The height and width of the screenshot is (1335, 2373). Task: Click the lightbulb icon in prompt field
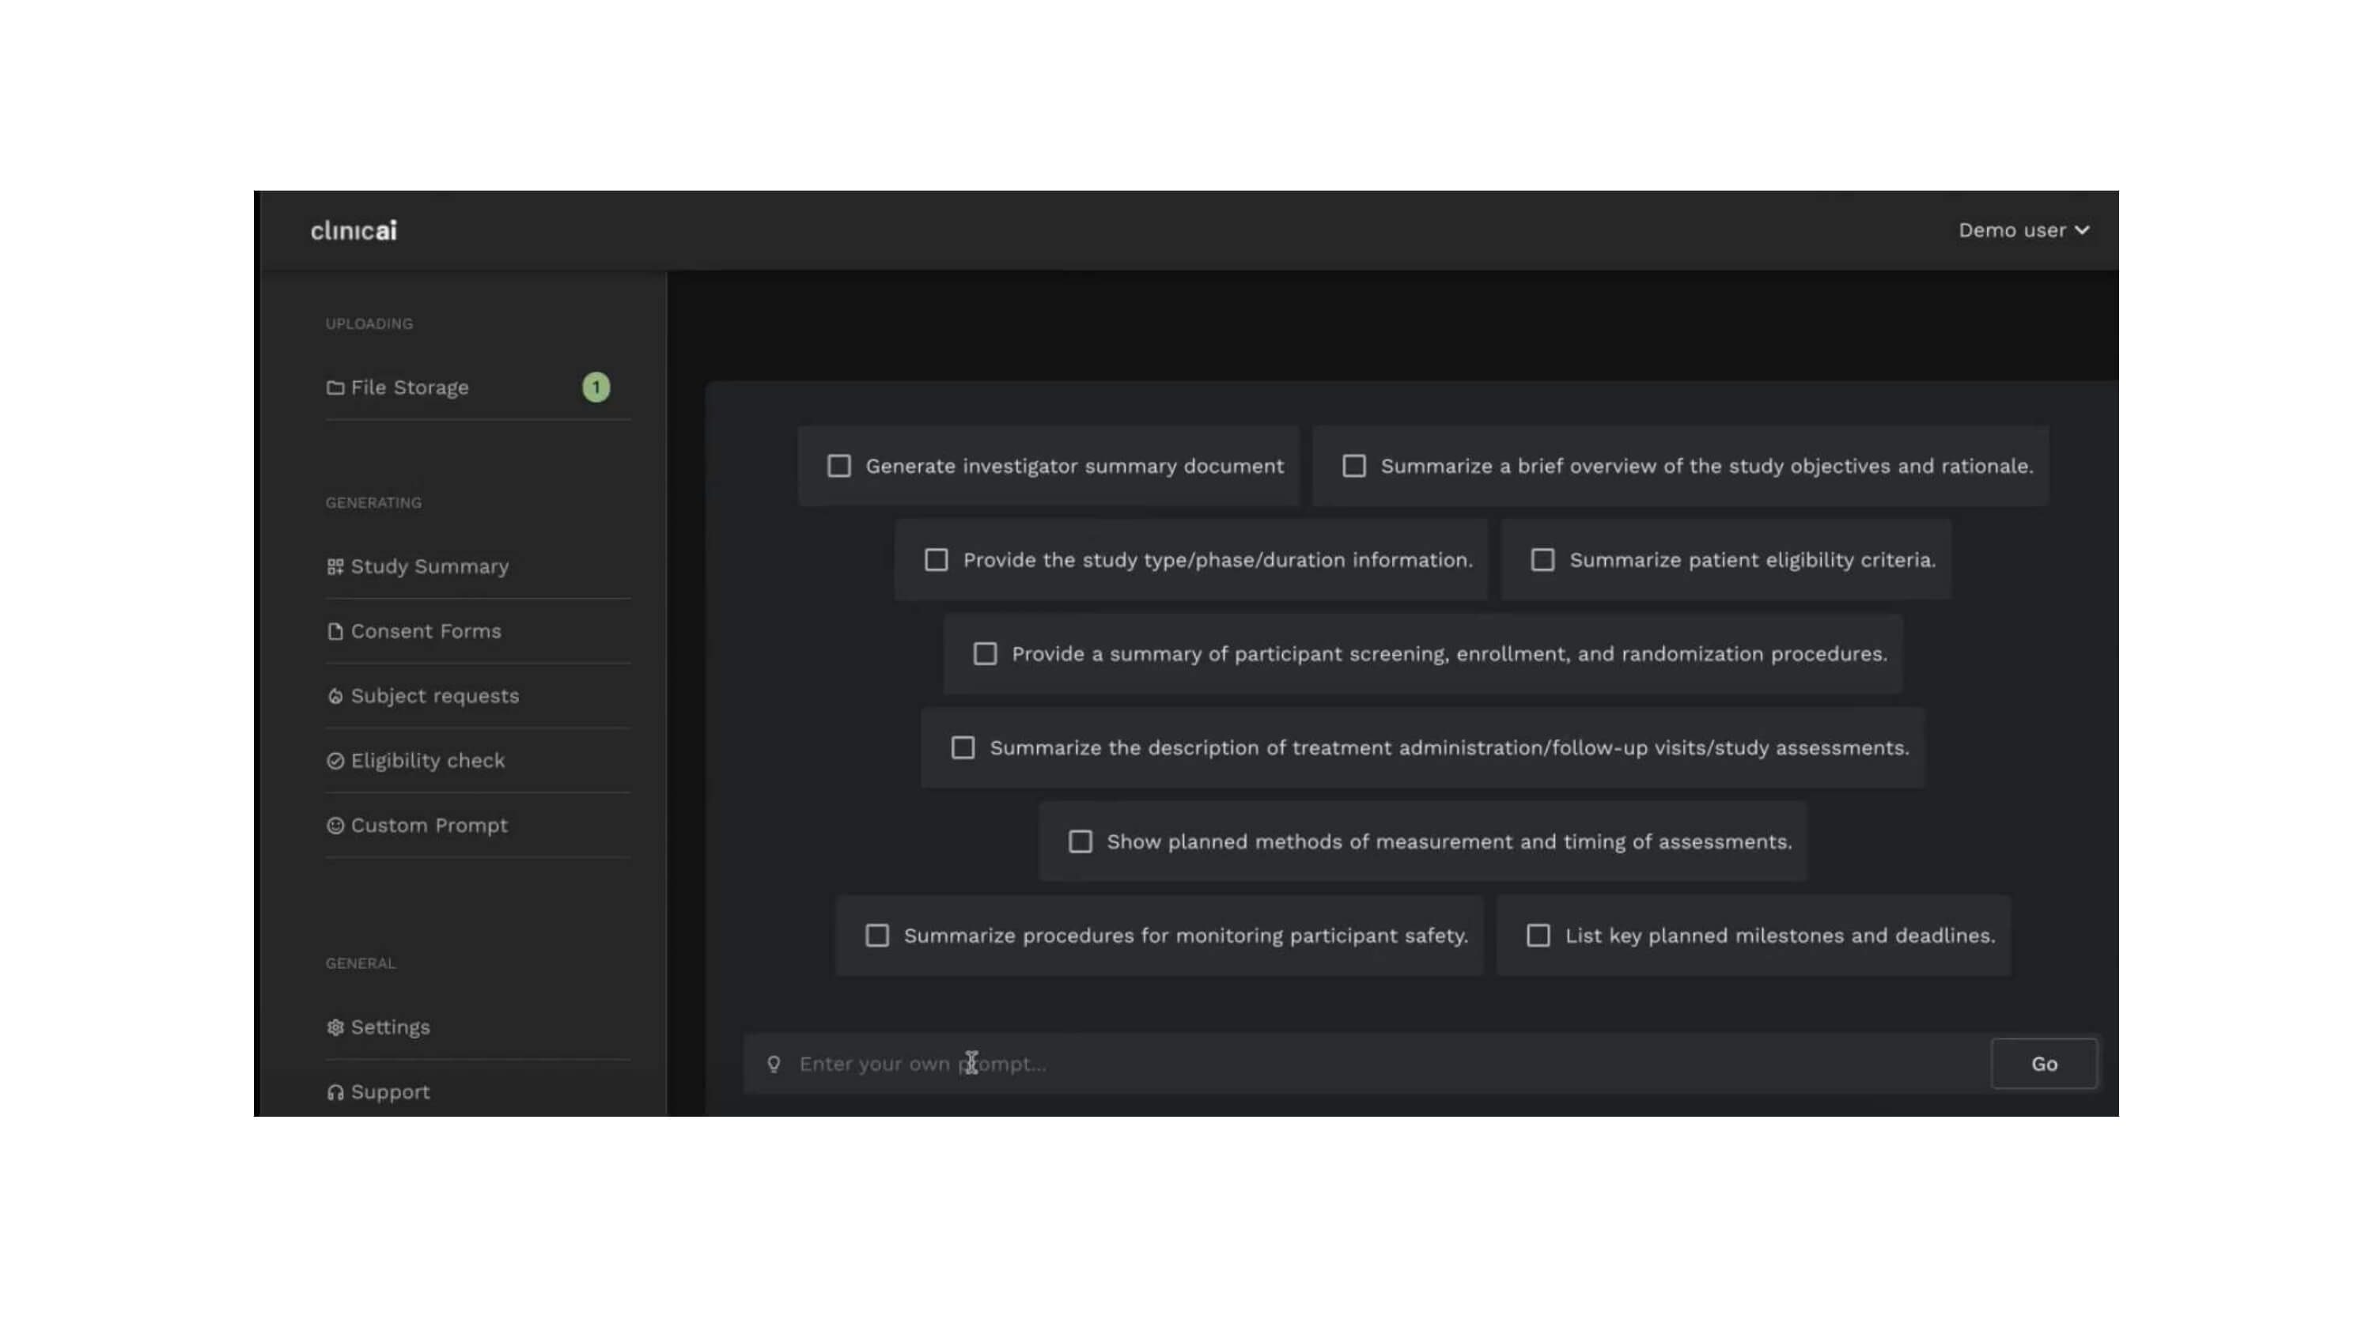(x=774, y=1065)
